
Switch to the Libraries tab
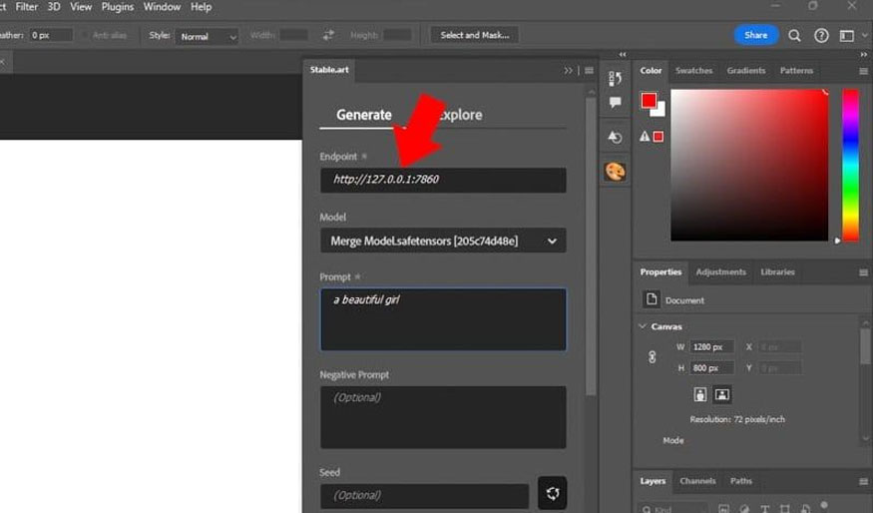(778, 272)
